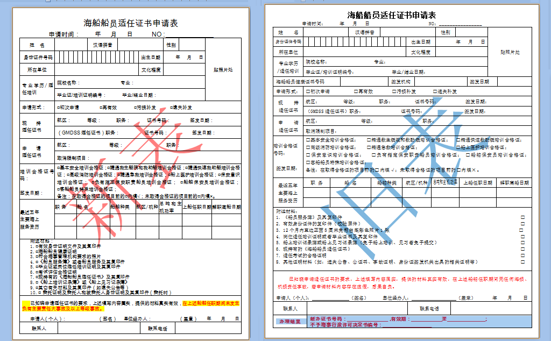Click 贴照片处 on the left page
551x341 pixels.
tap(223, 70)
